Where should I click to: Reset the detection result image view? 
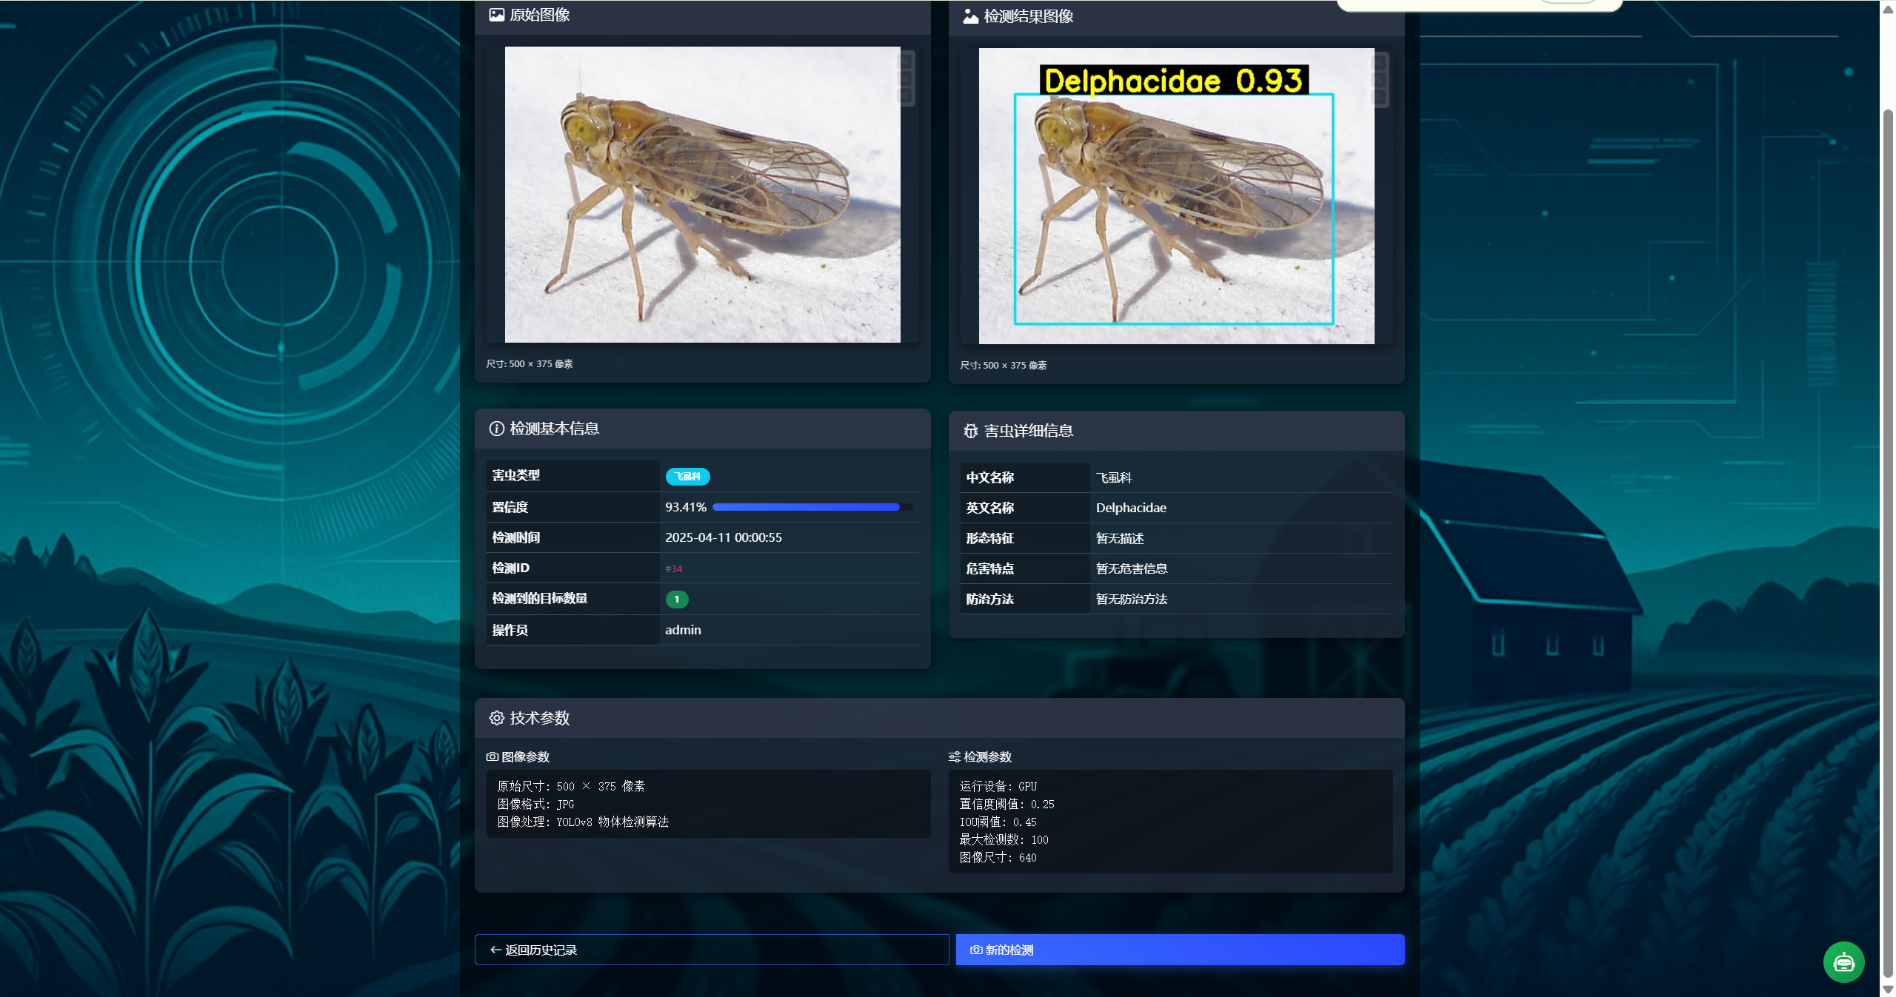[1379, 97]
